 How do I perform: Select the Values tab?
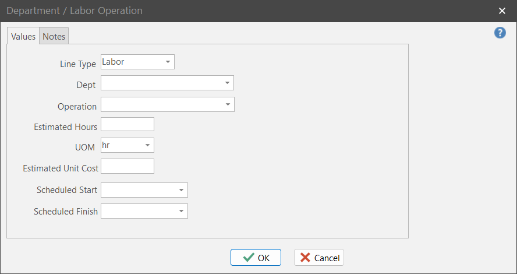tap(23, 36)
